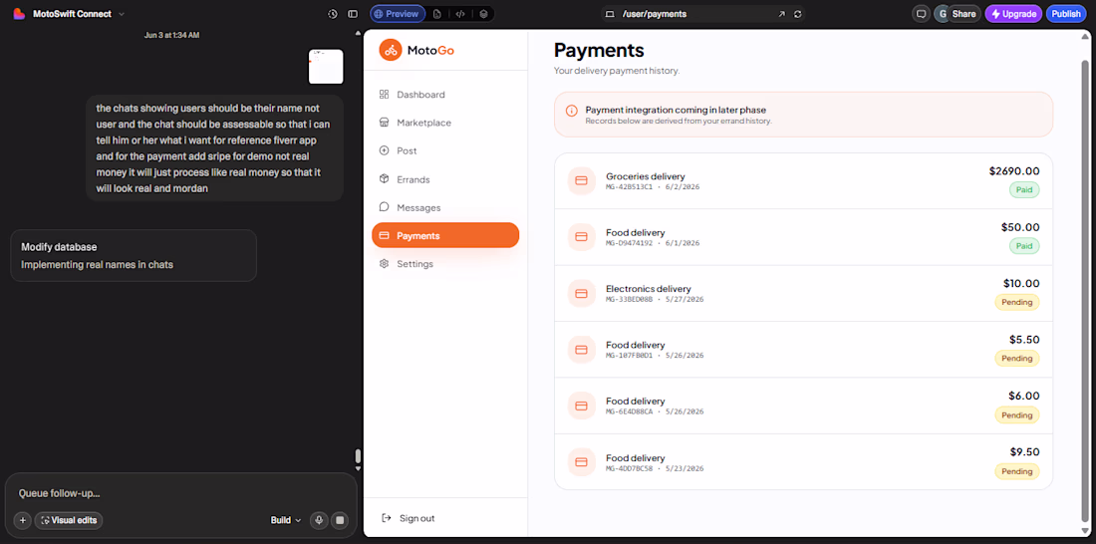The height and width of the screenshot is (544, 1096).
Task: Click the Groceries delivery card icon
Action: [581, 180]
